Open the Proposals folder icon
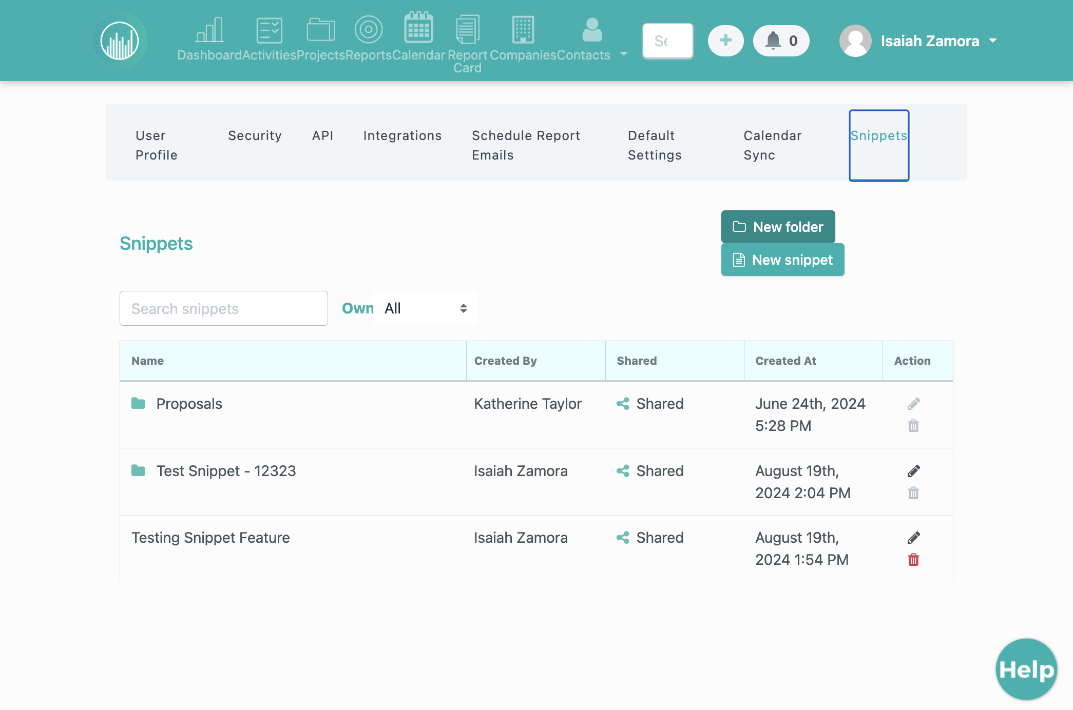Screen dimensions: 1073x710 click(138, 403)
